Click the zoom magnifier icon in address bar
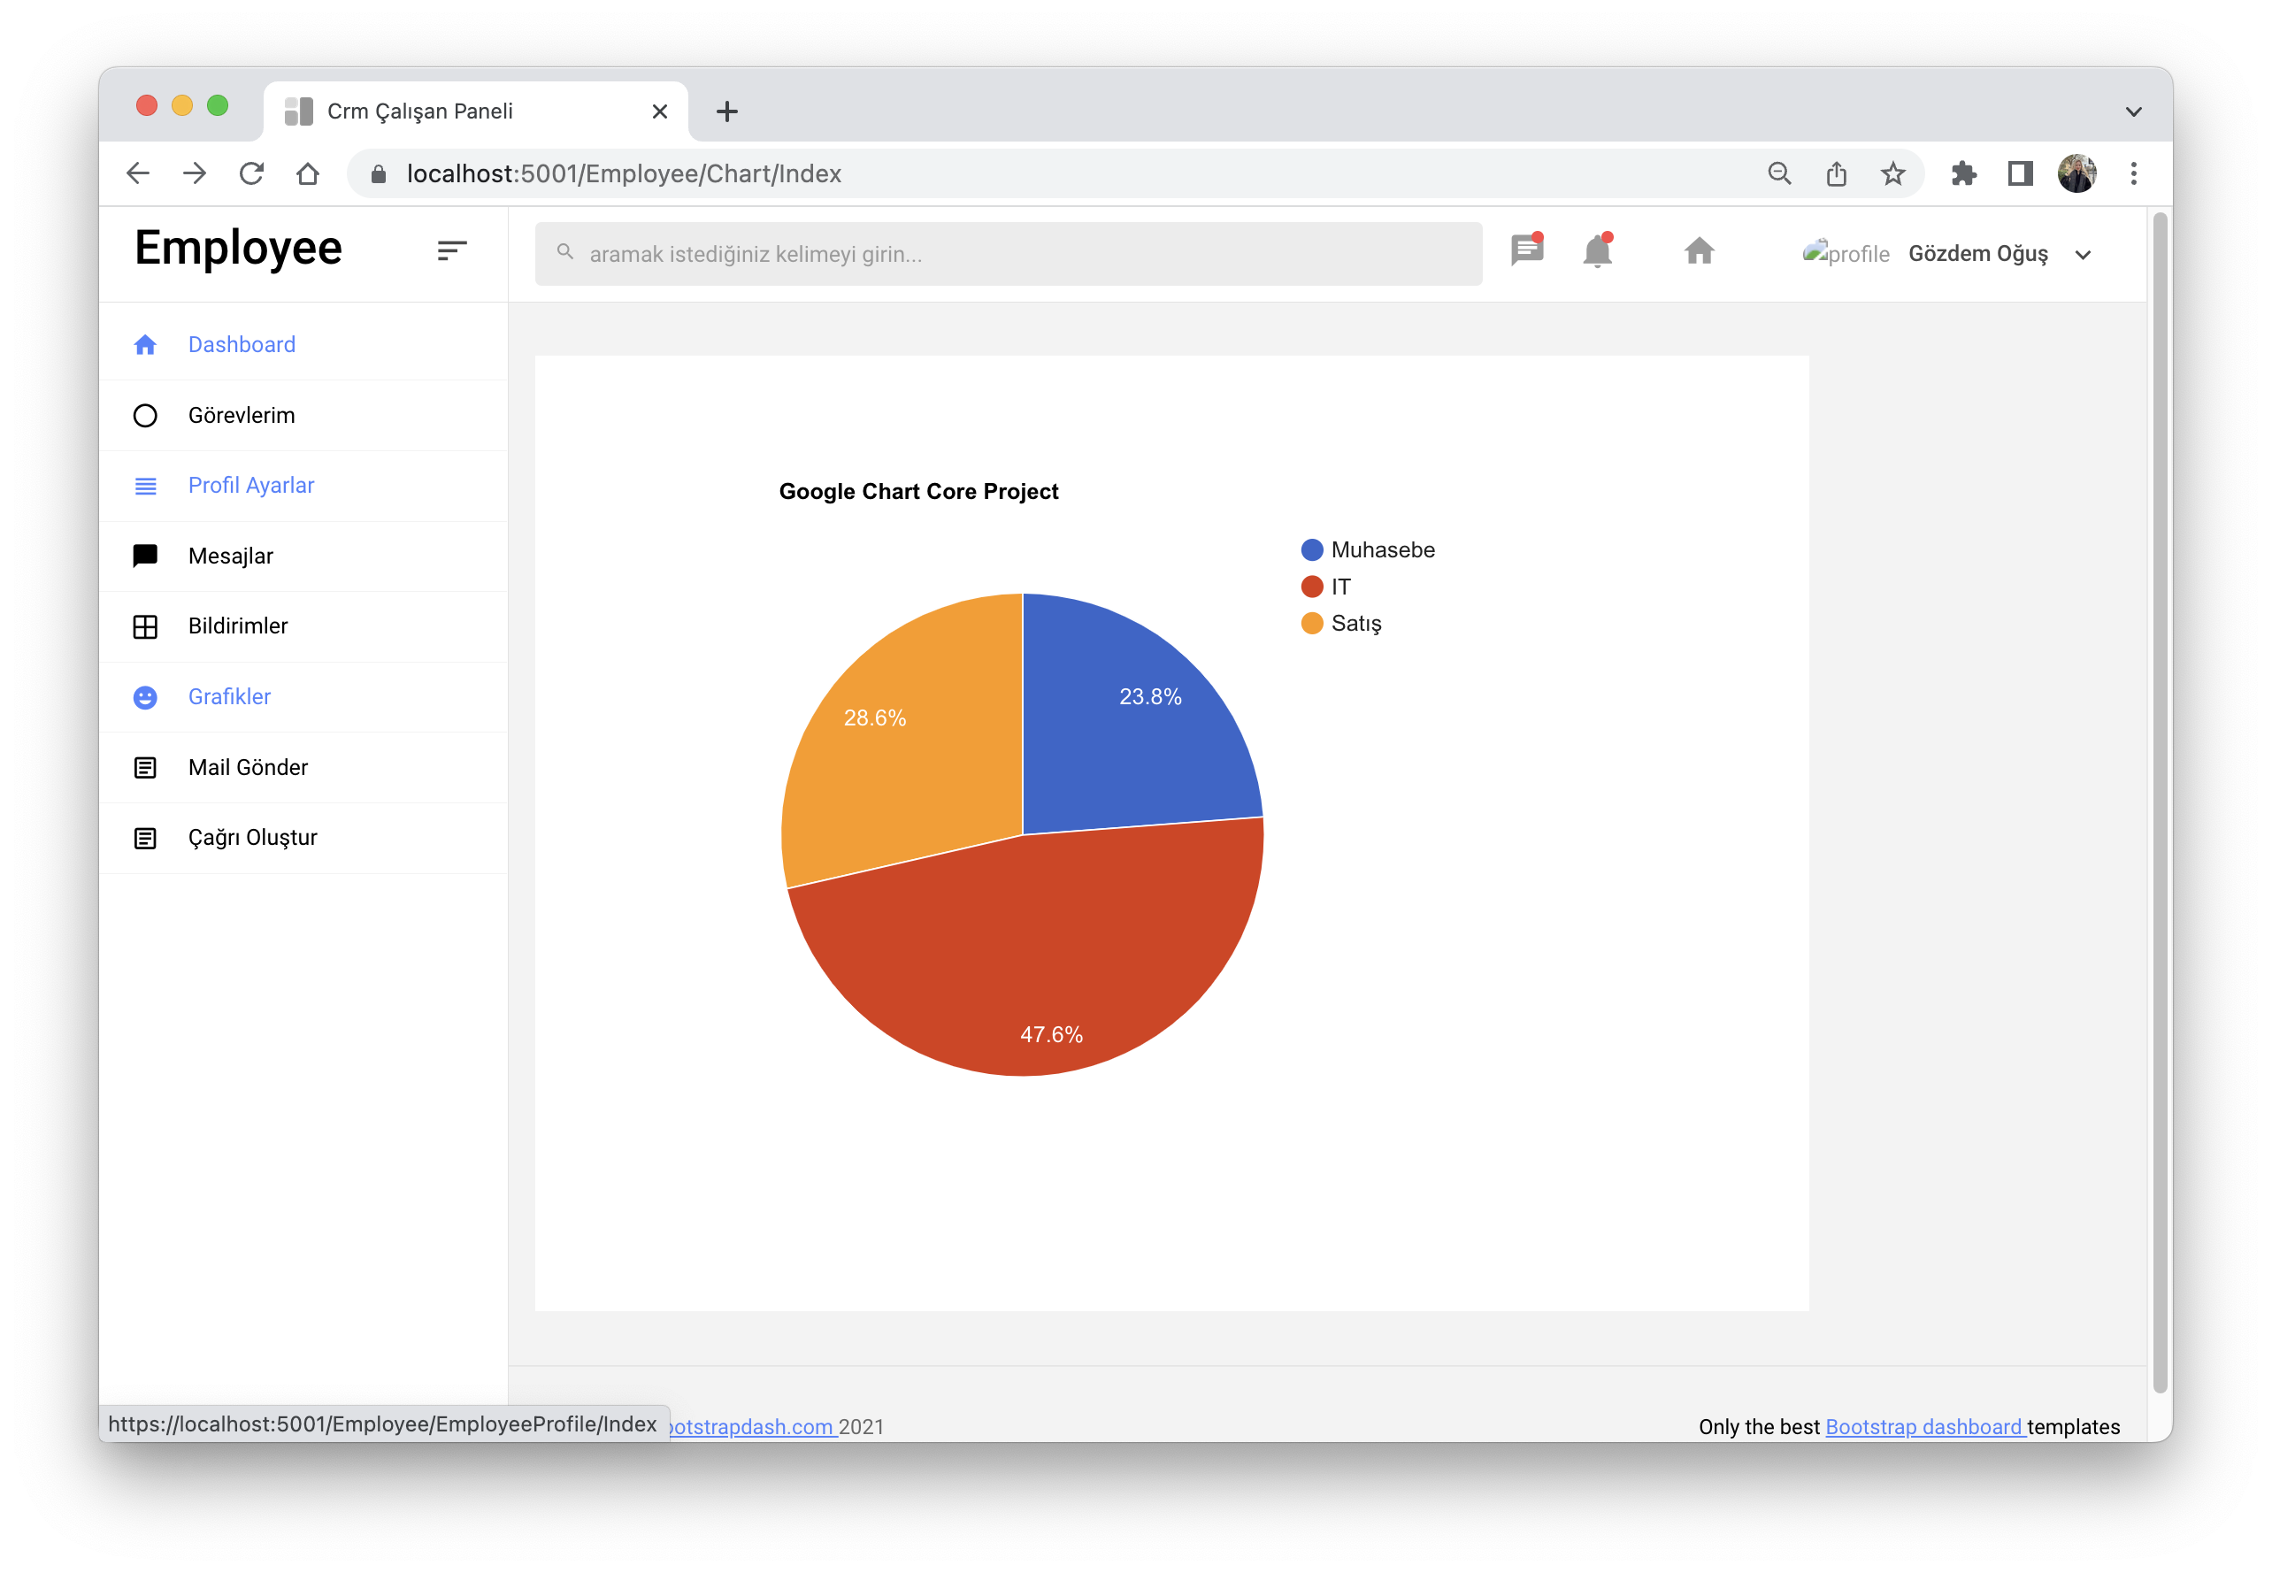The height and width of the screenshot is (1573, 2272). [1779, 173]
